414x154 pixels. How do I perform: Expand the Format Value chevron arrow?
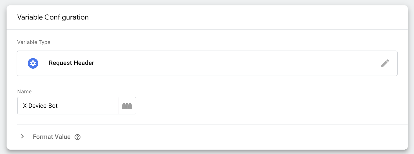coord(23,136)
